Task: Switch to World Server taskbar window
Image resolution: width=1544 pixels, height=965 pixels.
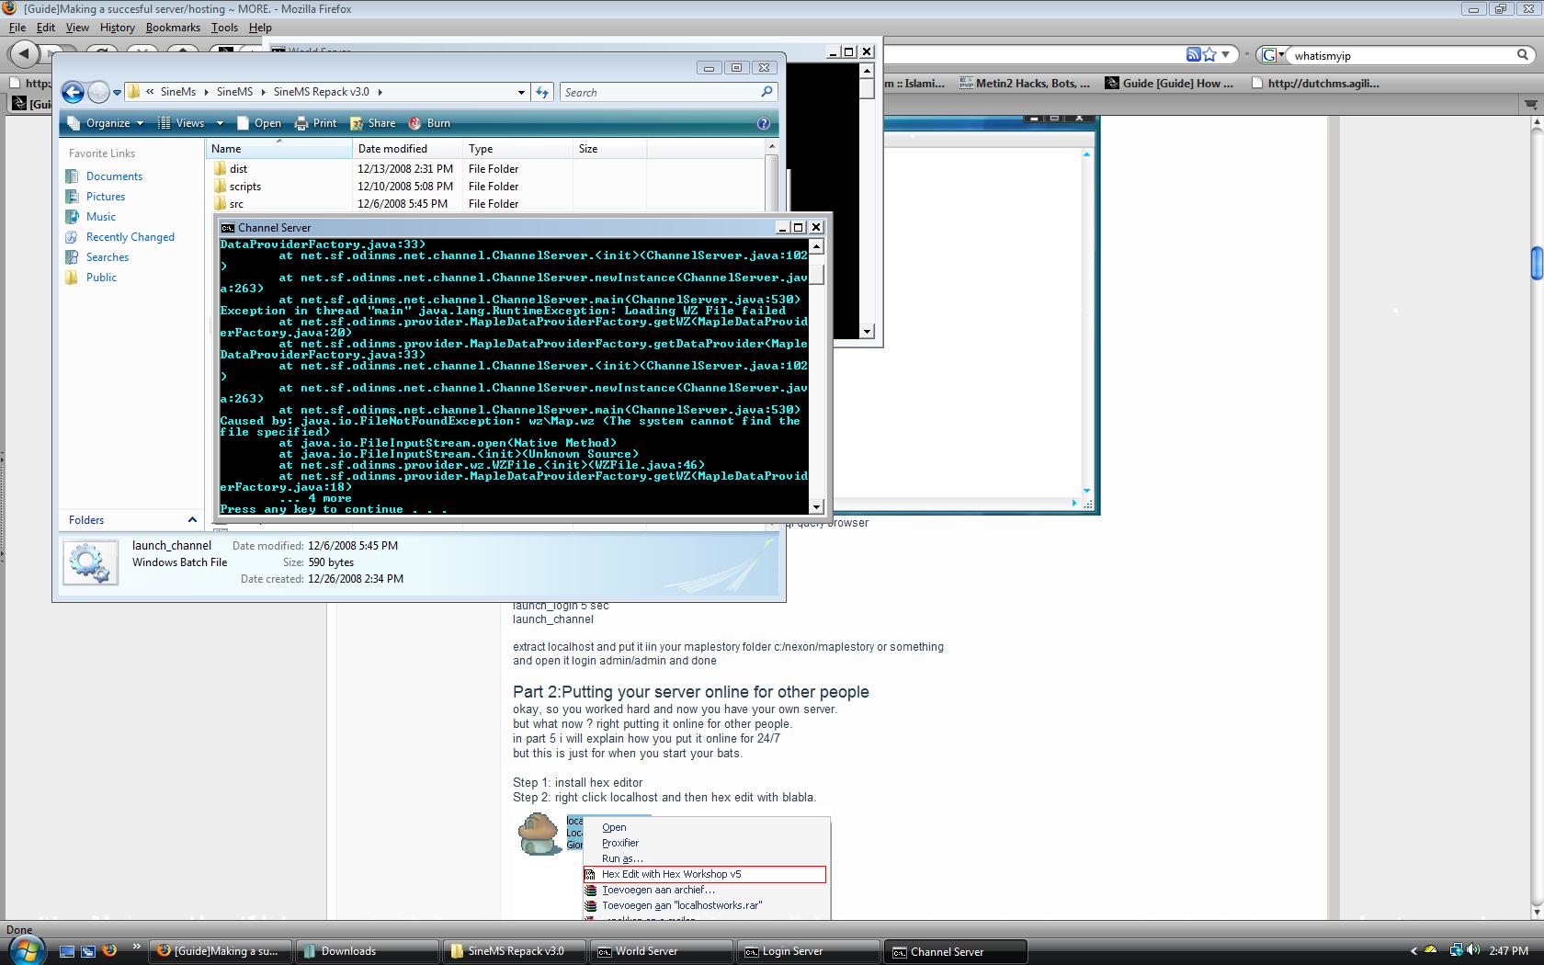Action: click(x=661, y=951)
